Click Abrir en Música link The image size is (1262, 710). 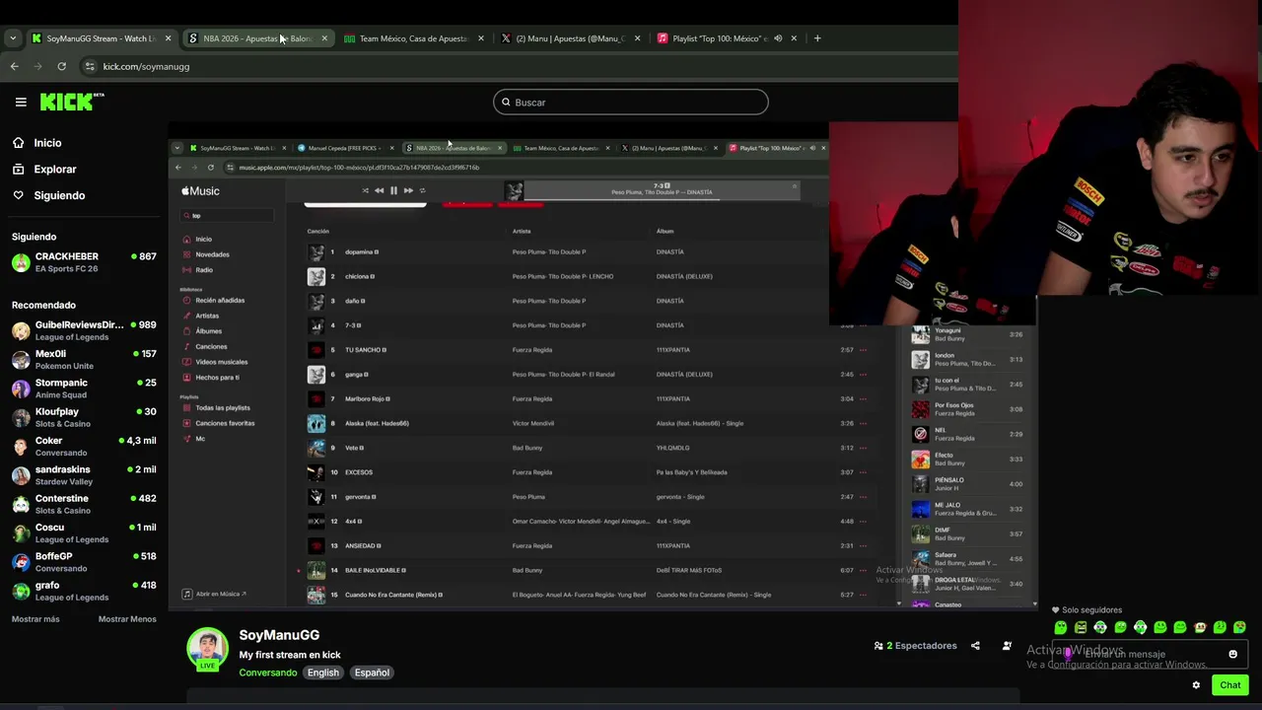pyautogui.click(x=215, y=594)
